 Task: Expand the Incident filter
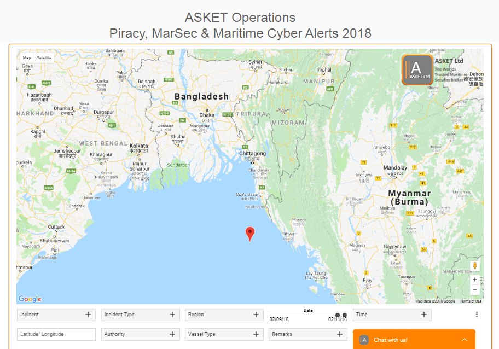tap(56, 315)
